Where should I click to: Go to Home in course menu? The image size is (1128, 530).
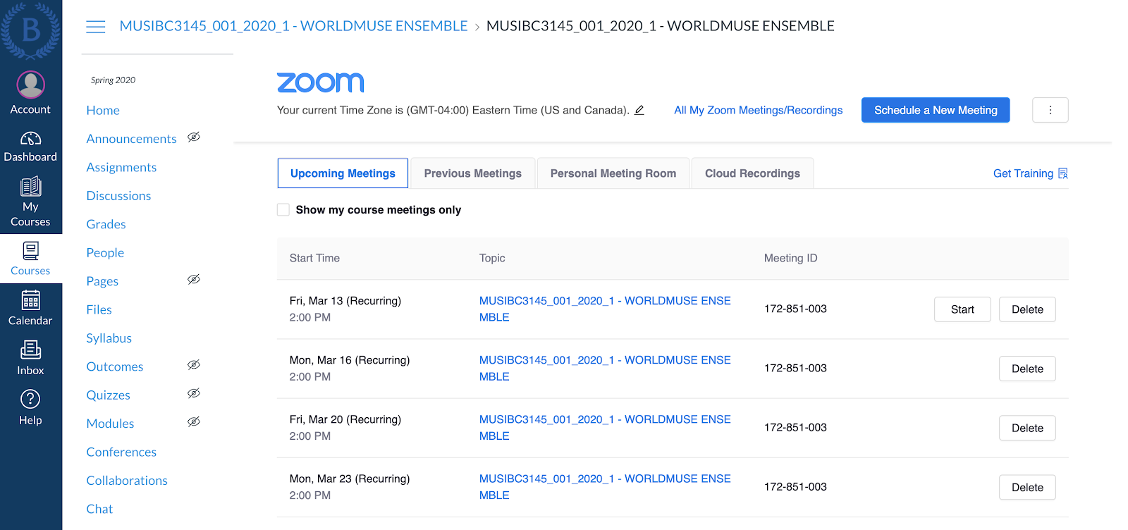[103, 110]
